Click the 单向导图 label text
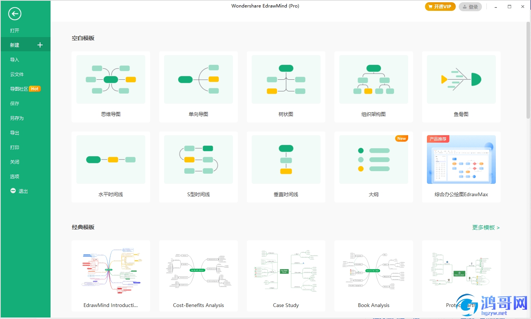Image resolution: width=531 pixels, height=319 pixels. click(x=198, y=114)
